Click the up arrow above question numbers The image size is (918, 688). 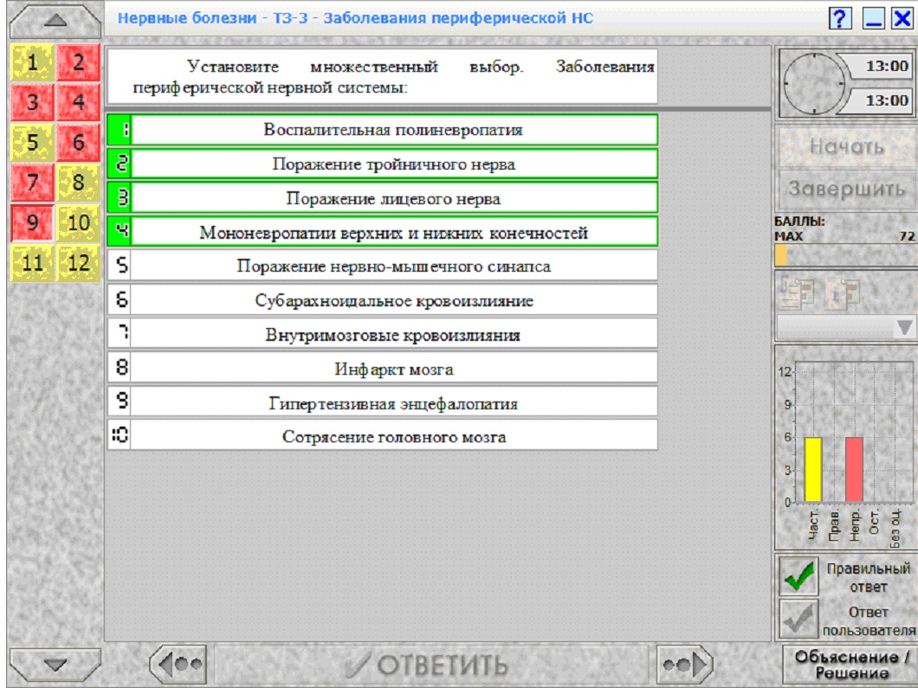[55, 21]
